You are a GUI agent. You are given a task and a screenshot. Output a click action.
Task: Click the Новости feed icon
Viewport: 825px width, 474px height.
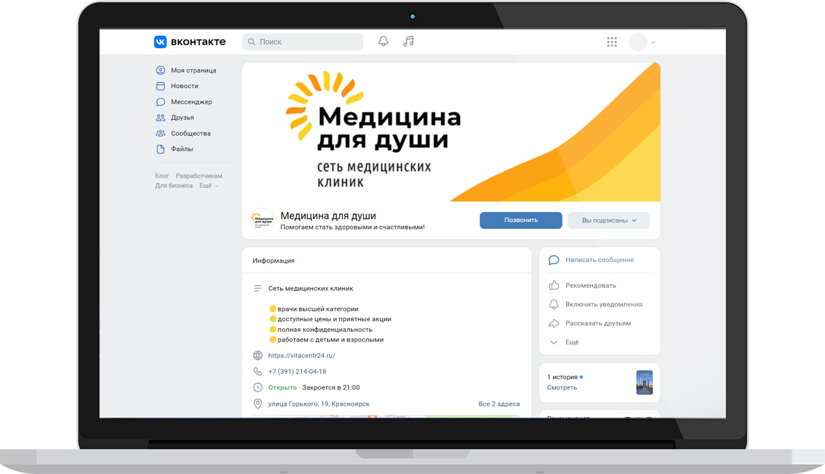point(161,86)
